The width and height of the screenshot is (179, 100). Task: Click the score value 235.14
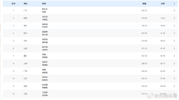click(x=144, y=78)
